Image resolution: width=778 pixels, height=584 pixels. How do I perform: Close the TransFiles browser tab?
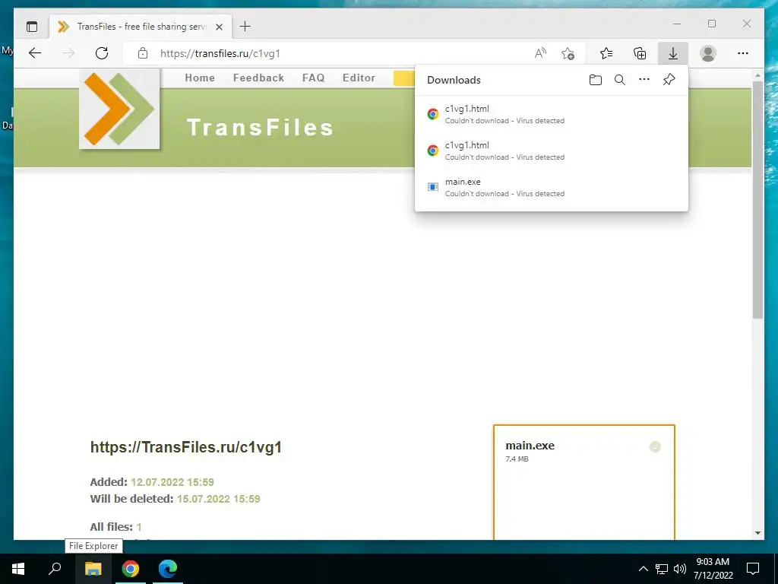[219, 27]
